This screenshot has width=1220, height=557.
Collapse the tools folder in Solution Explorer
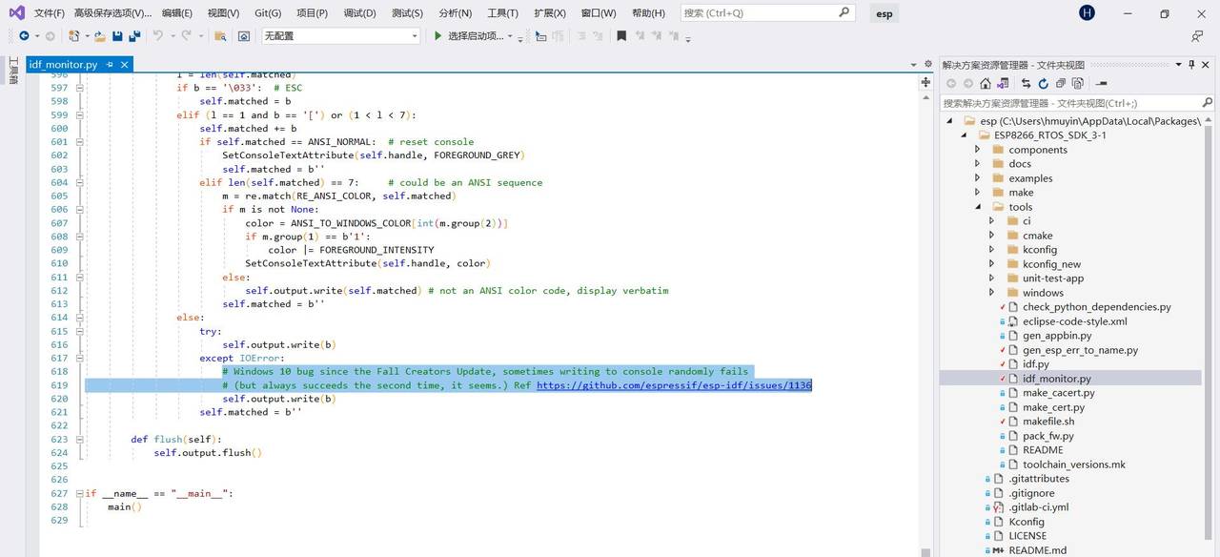tap(978, 206)
